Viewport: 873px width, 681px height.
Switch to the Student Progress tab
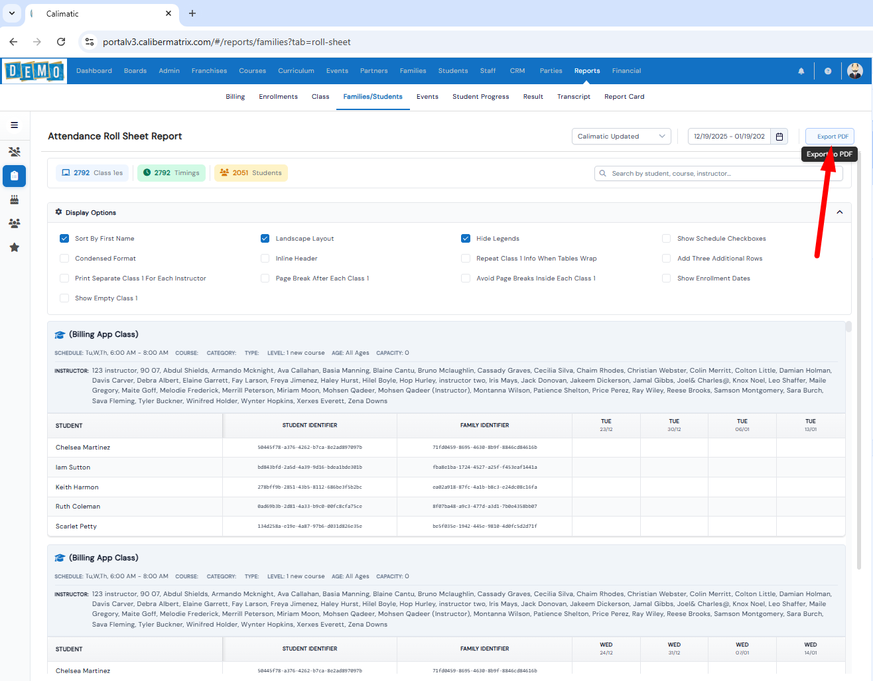(x=480, y=97)
